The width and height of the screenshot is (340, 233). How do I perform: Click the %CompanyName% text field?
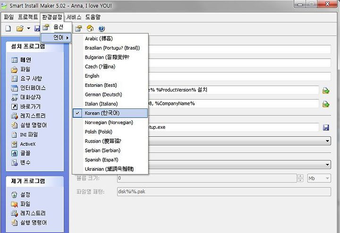click(234, 103)
